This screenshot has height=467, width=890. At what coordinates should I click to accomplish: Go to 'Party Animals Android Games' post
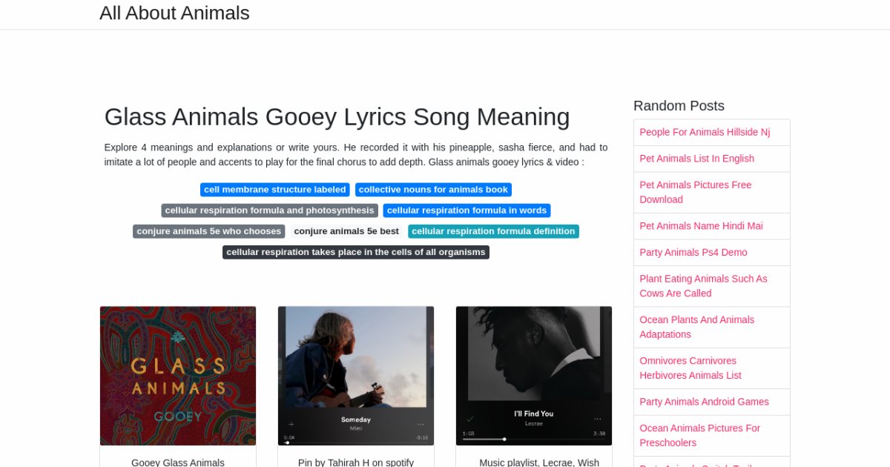pos(704,402)
